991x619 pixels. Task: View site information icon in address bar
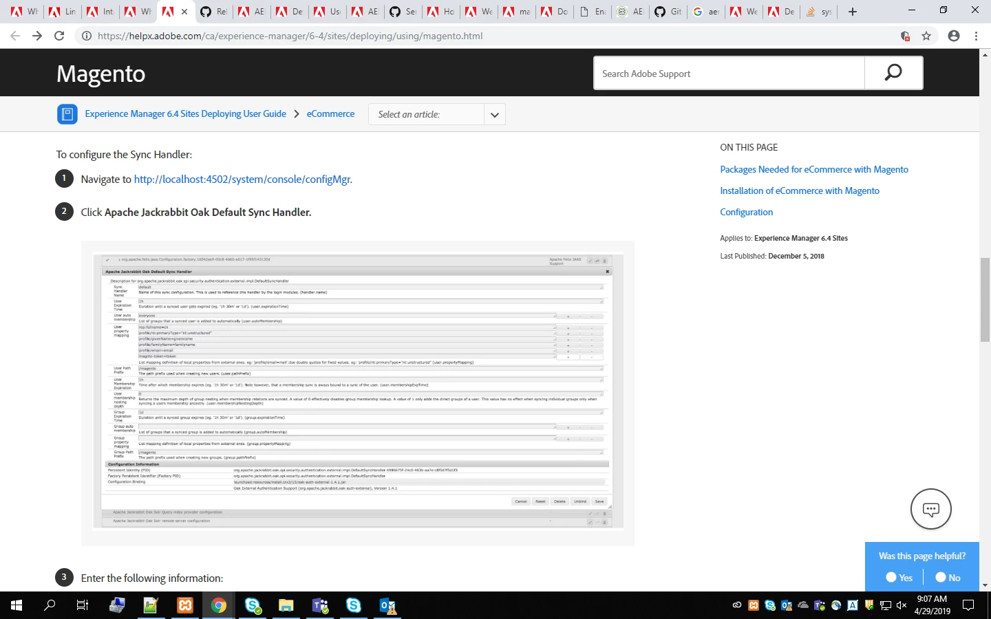[87, 36]
